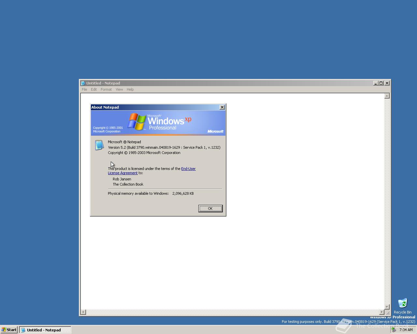The width and height of the screenshot is (417, 334).
Task: Click 'Copyright © 1985-2003 Microsoft Corporation' text
Action: click(x=144, y=153)
